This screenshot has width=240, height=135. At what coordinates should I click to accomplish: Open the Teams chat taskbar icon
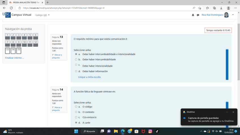[x=109, y=131]
